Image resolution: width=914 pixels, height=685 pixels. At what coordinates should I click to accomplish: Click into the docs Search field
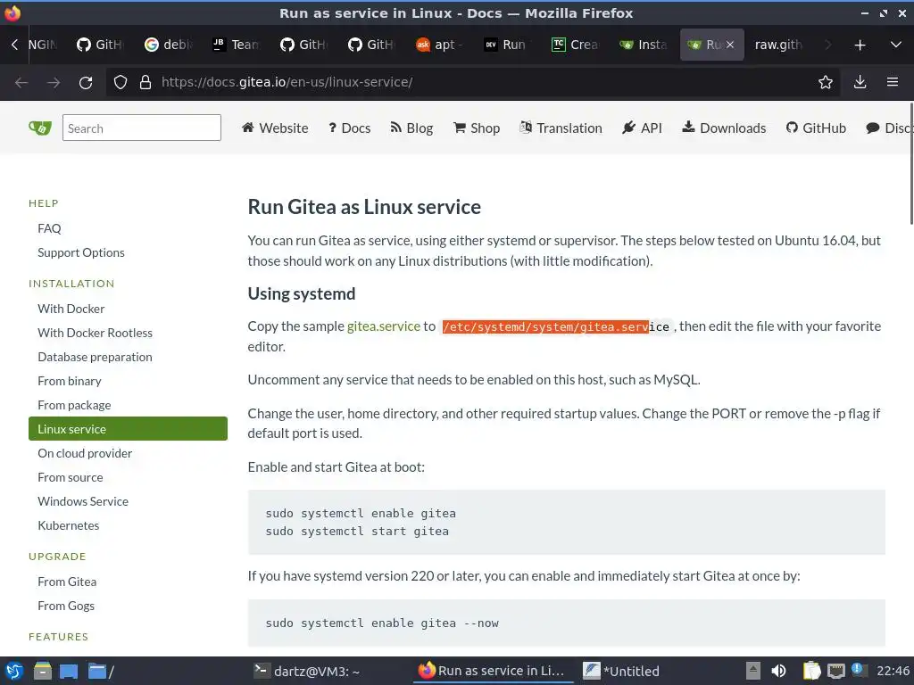click(x=142, y=128)
